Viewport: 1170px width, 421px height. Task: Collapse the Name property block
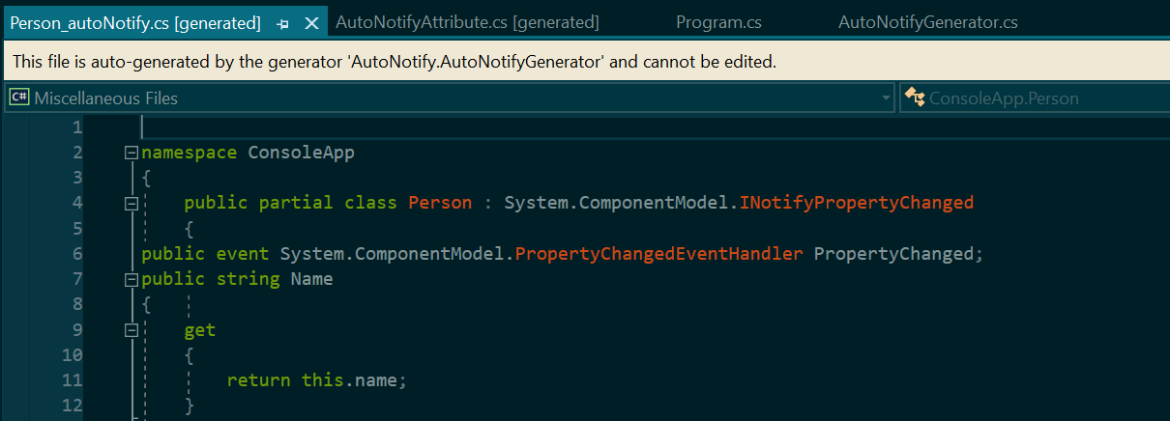[132, 279]
